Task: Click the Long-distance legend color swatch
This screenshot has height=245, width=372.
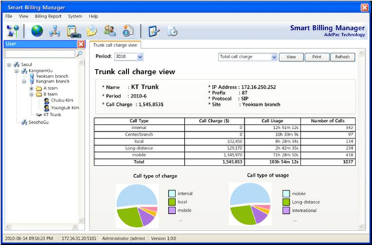Action: (286, 202)
